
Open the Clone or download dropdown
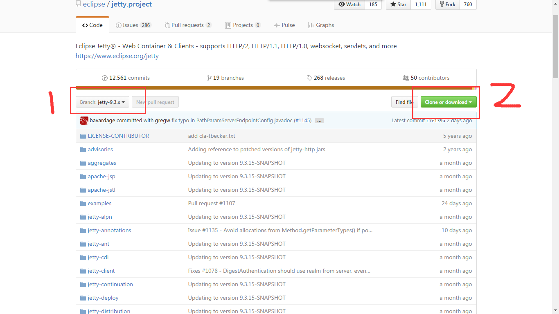pos(449,102)
